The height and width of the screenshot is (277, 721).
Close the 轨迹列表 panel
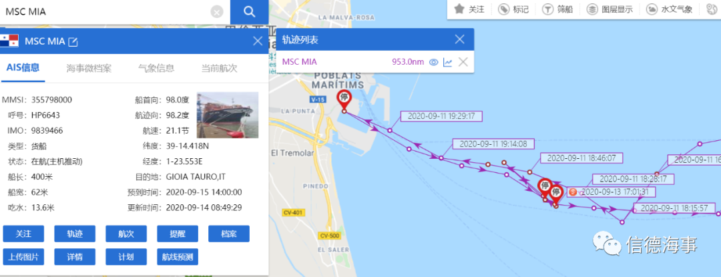click(460, 39)
